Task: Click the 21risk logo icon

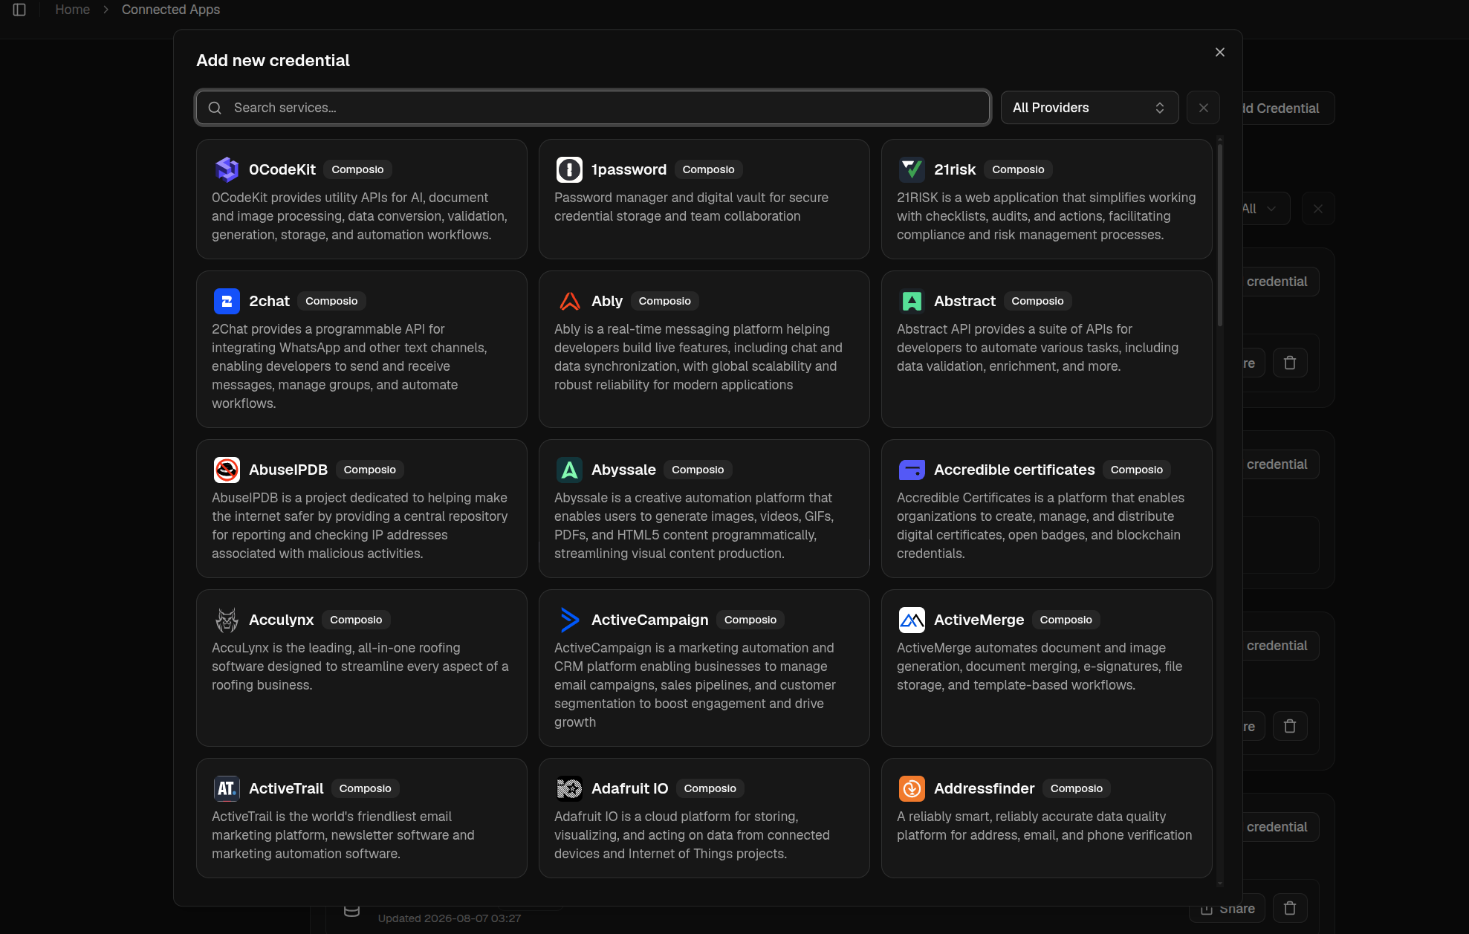Action: (x=912, y=169)
